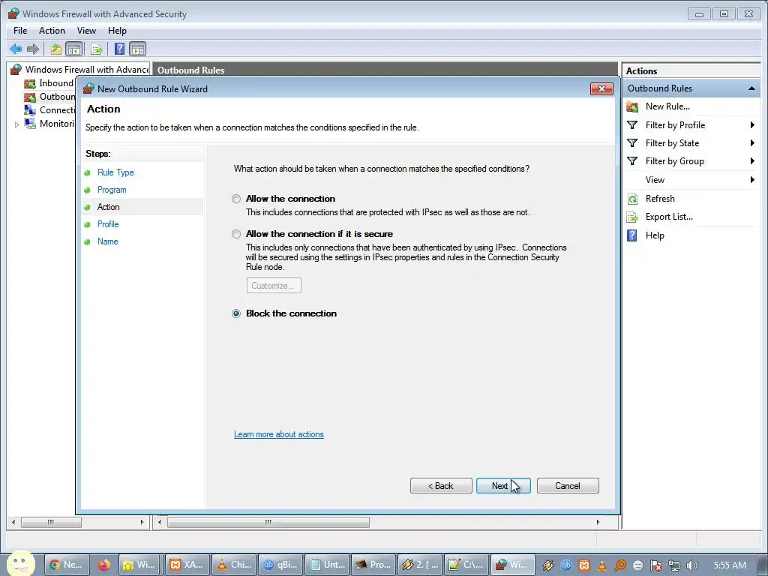Go to the Rule Type wizard step

coord(115,172)
